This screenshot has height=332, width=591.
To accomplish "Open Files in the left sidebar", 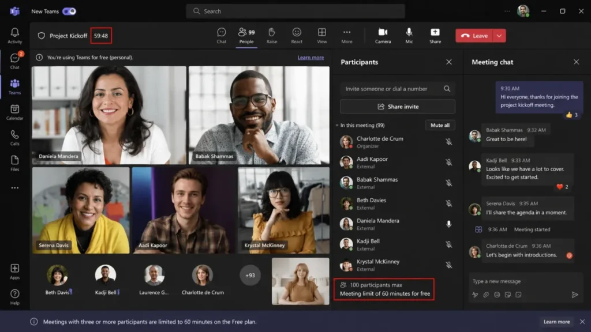I will tap(14, 163).
